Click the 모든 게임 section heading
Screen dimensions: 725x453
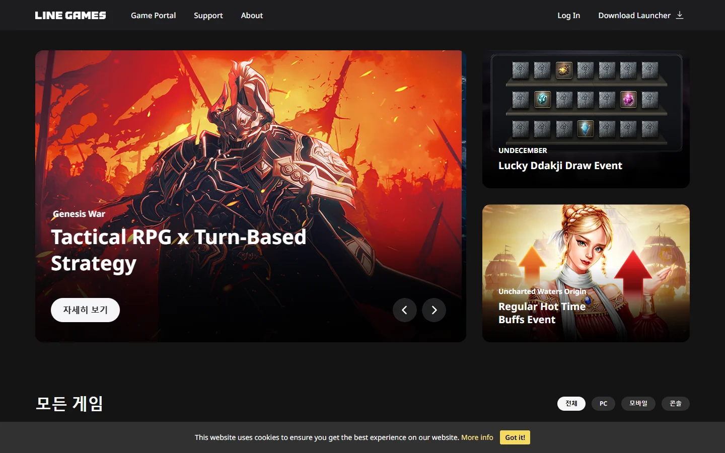pos(69,404)
